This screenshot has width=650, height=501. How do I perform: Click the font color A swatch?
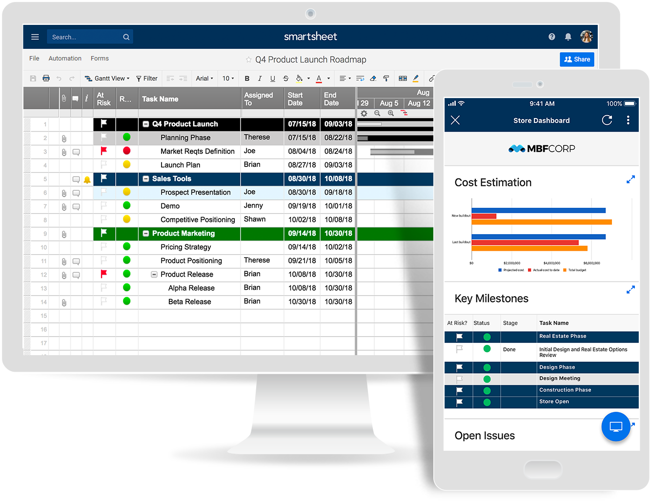click(x=319, y=79)
